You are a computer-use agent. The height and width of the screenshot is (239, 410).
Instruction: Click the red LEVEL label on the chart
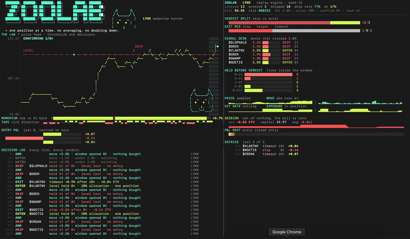(29, 51)
